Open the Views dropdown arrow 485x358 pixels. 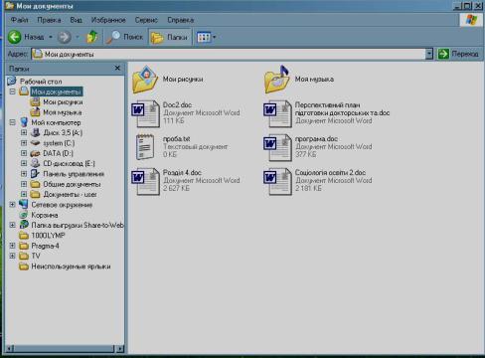(214, 37)
